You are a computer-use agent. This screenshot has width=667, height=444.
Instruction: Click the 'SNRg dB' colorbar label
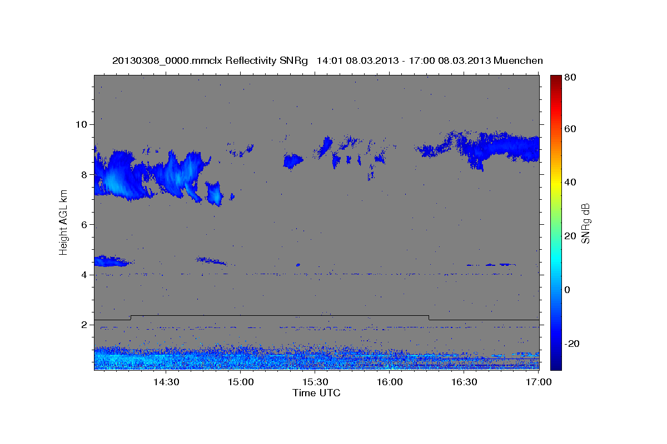pos(585,224)
